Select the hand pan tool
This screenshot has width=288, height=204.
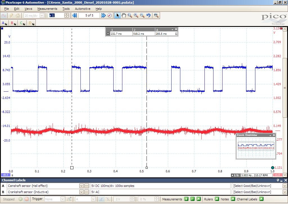(x=124, y=15)
